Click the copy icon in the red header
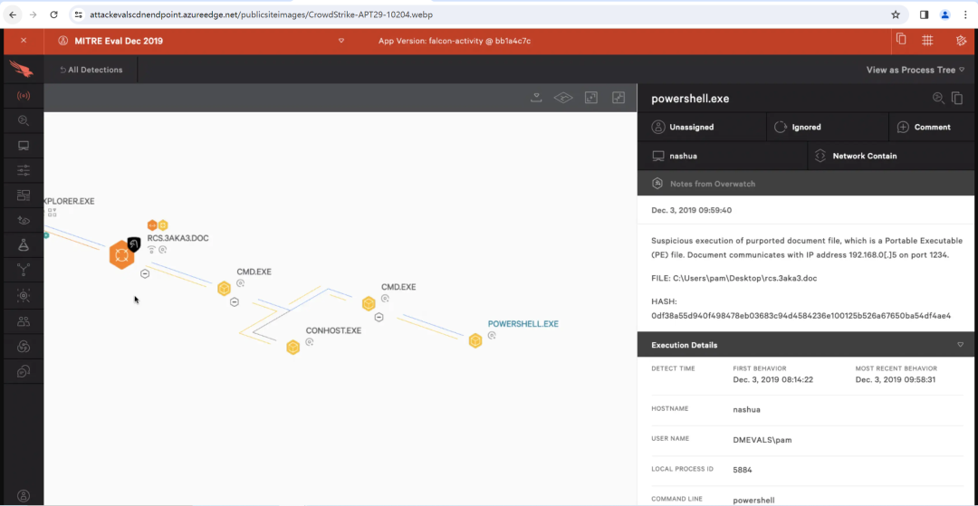 901,40
